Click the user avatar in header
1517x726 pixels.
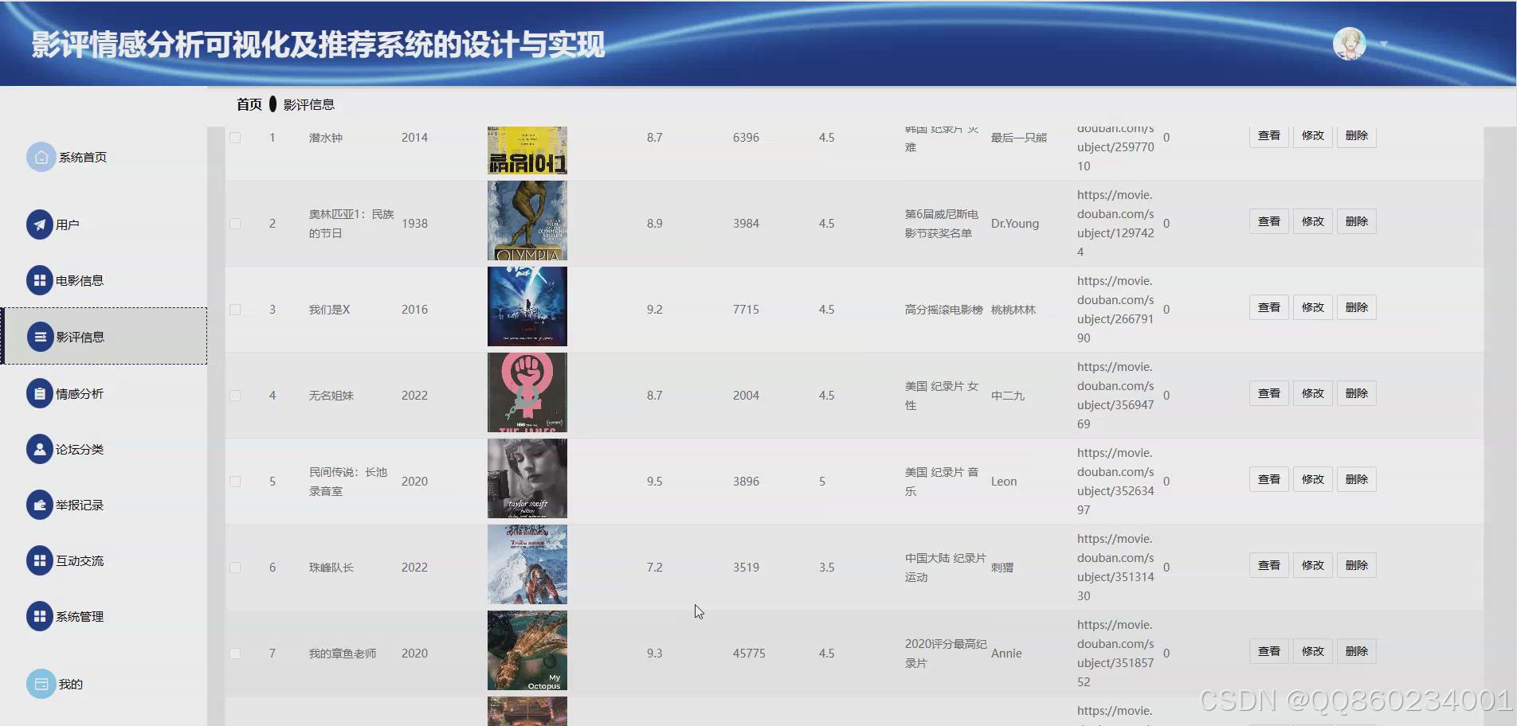(x=1349, y=44)
